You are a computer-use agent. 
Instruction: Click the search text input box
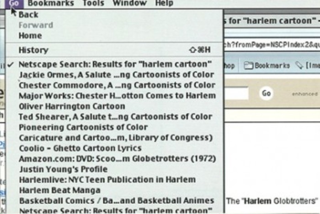(236, 94)
